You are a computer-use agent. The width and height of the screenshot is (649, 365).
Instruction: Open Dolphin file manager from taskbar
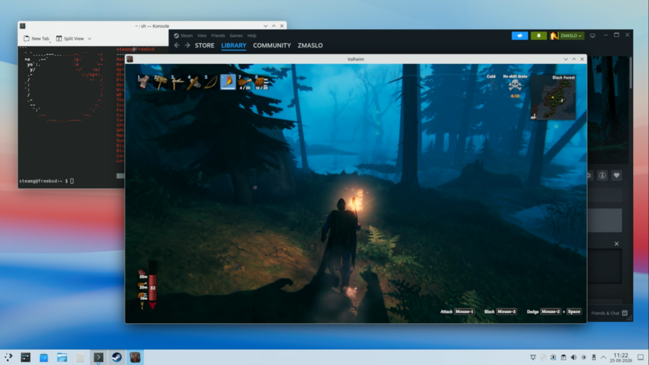tap(62, 357)
